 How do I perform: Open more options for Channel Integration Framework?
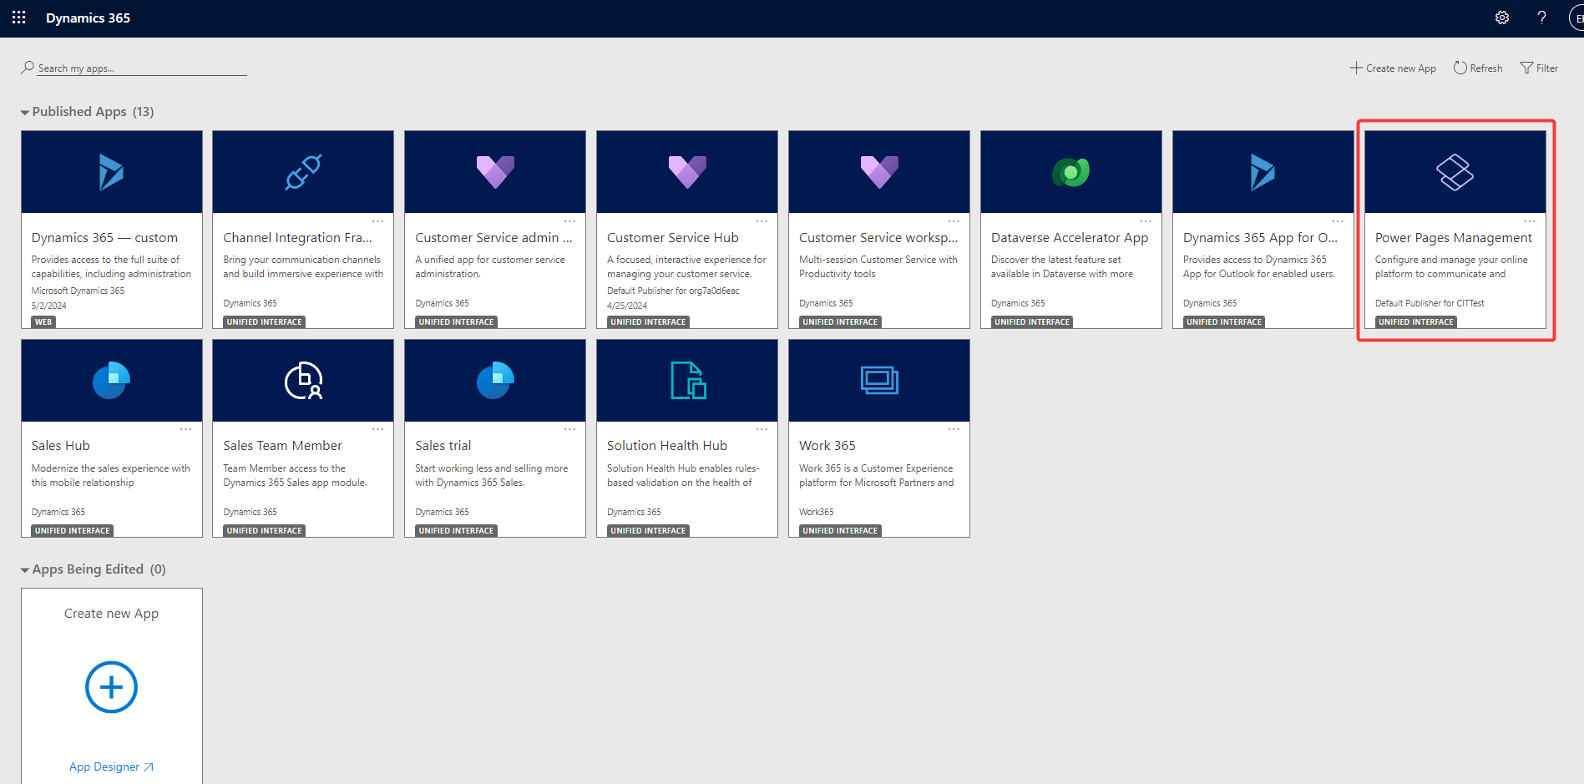coord(377,221)
